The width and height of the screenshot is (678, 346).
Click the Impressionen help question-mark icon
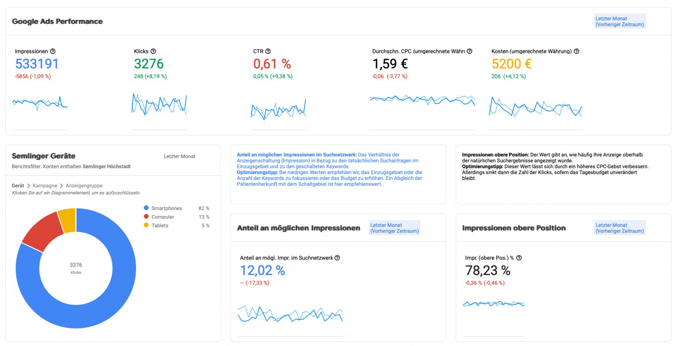click(53, 51)
